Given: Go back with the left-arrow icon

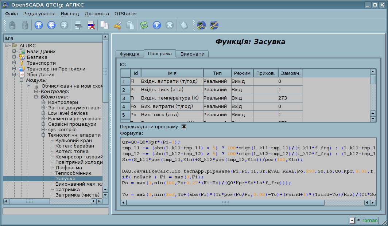Looking at the screenshot, I should click(51, 25).
